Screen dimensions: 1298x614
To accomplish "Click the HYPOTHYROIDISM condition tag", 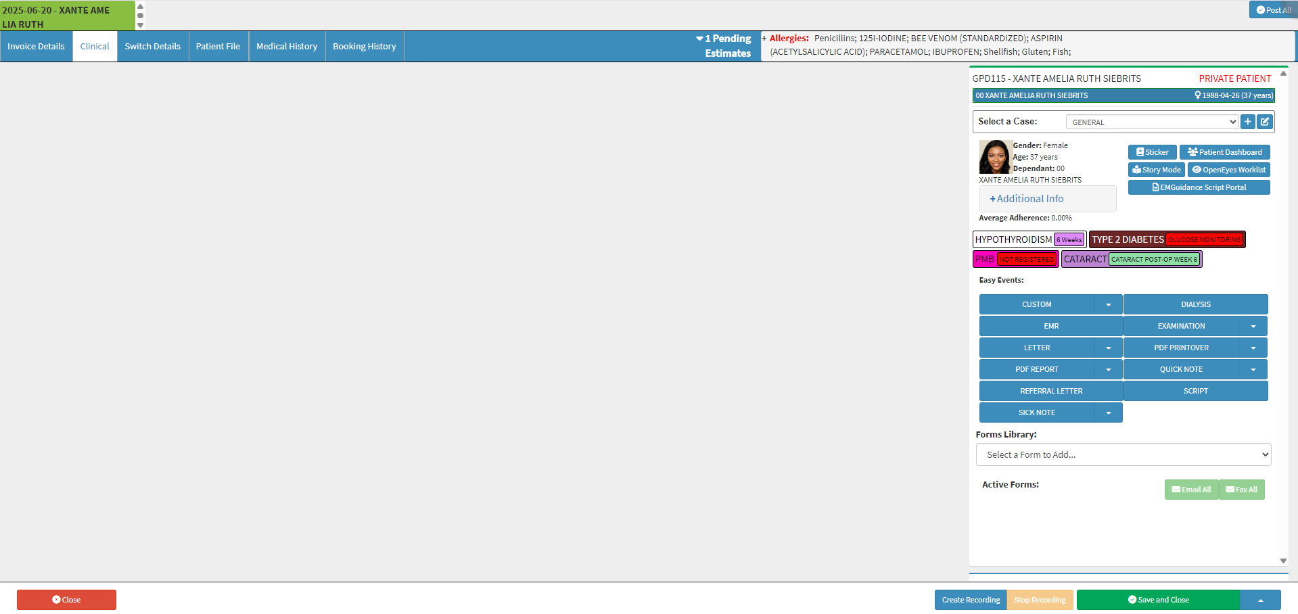I will (1029, 239).
